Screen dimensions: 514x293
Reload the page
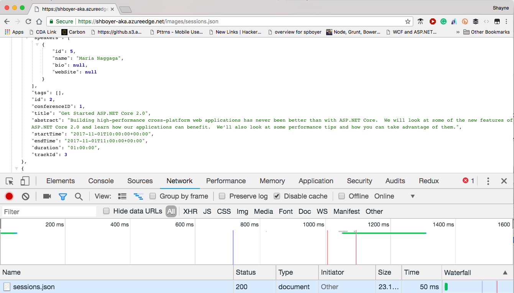click(28, 21)
